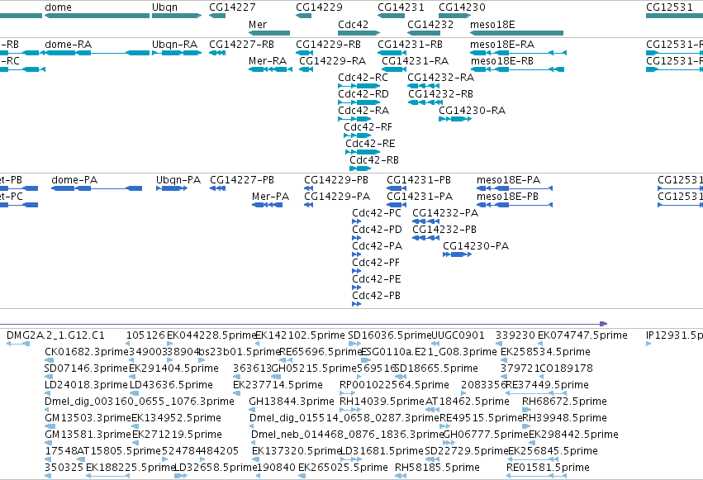Click EST UUGC0901
This screenshot has height=480, width=703.
[x=435, y=344]
